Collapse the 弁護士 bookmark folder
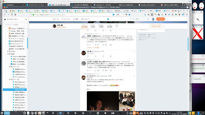 8,54
